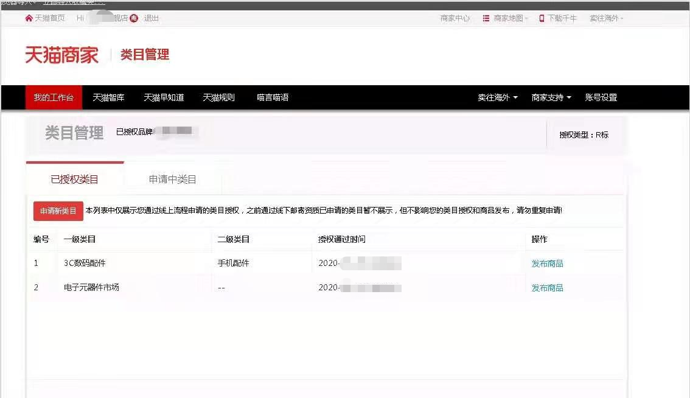Open 天猫智库 in the navigation bar
Screen dimensions: 690x398
coord(108,97)
